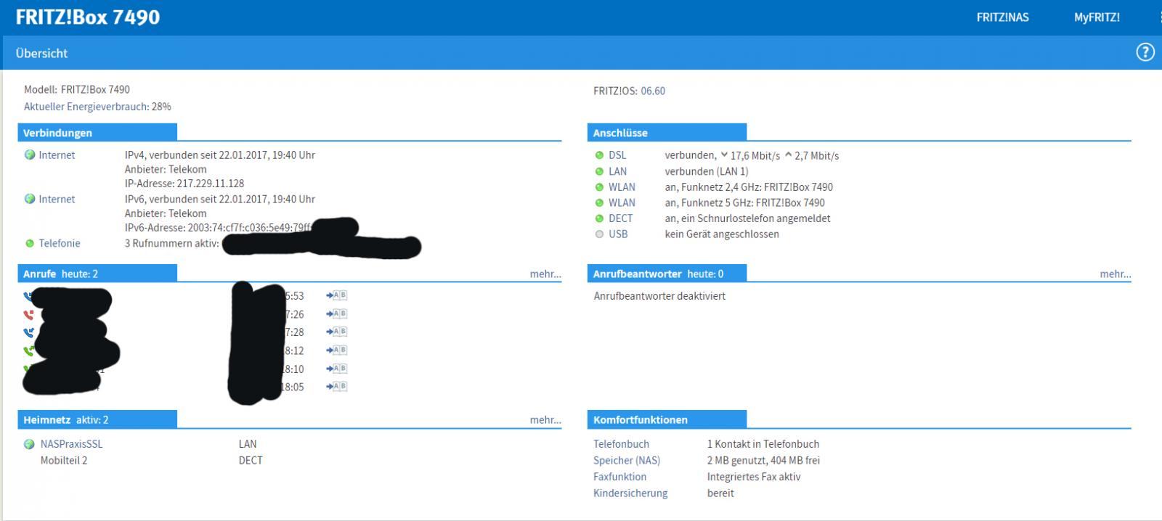This screenshot has height=521, width=1162.
Task: Click the green status dot beside Telefonie
Action: pyautogui.click(x=30, y=244)
